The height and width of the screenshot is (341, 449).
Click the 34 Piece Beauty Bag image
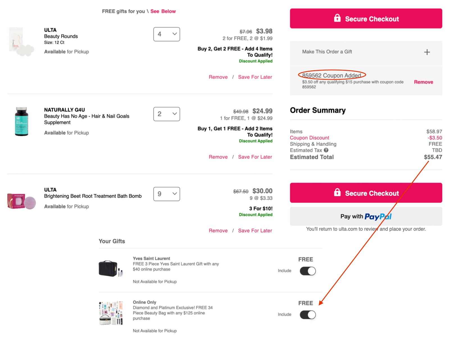(111, 313)
